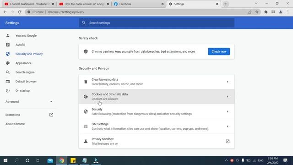Open Sticky Notes from taskbar

[x=73, y=160]
